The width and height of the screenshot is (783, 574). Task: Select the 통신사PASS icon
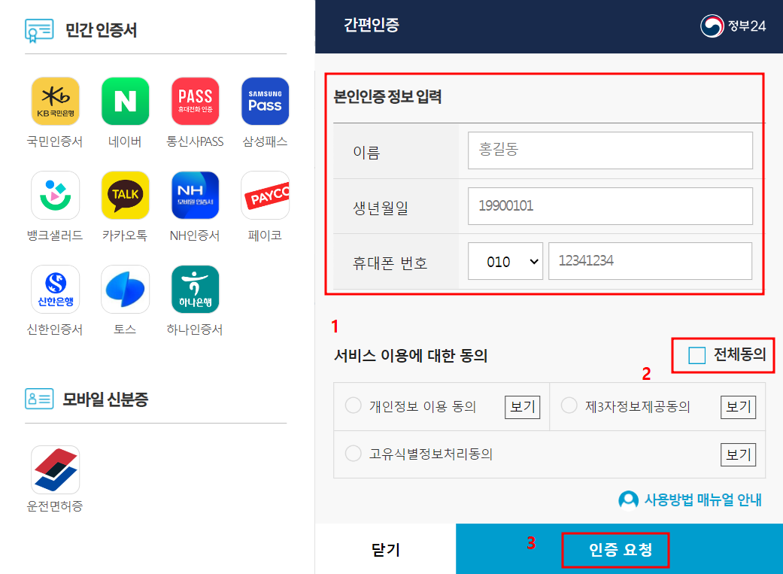[196, 101]
